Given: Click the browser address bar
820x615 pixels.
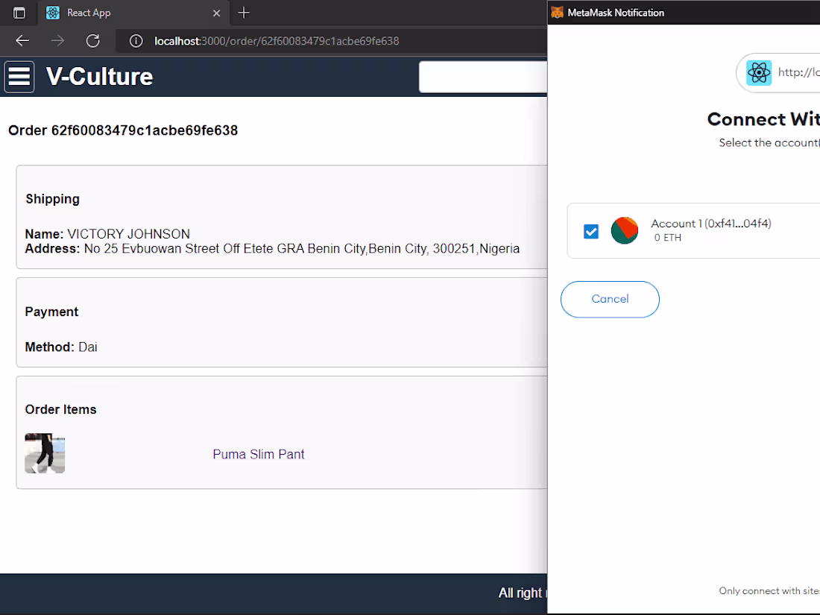Looking at the screenshot, I should tap(298, 41).
